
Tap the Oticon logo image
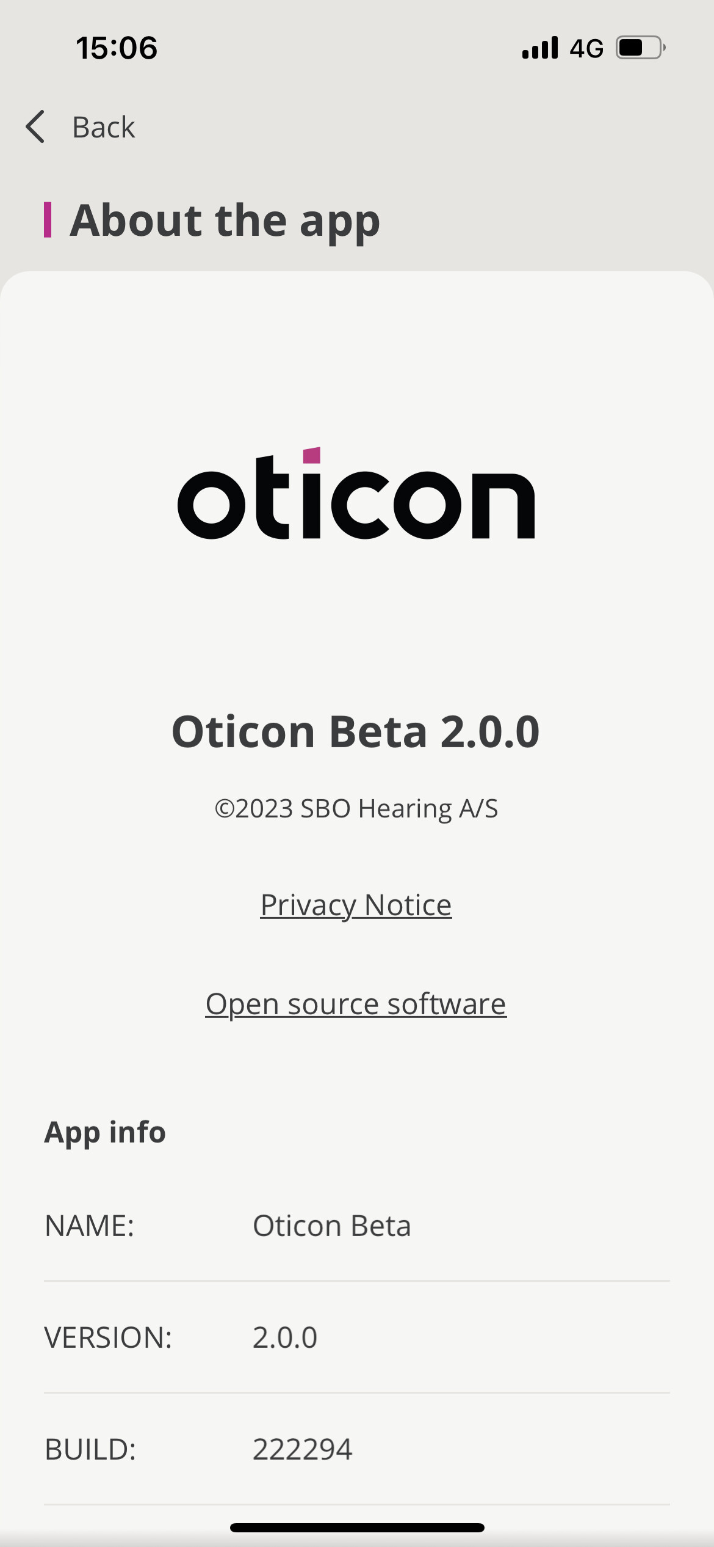click(356, 495)
